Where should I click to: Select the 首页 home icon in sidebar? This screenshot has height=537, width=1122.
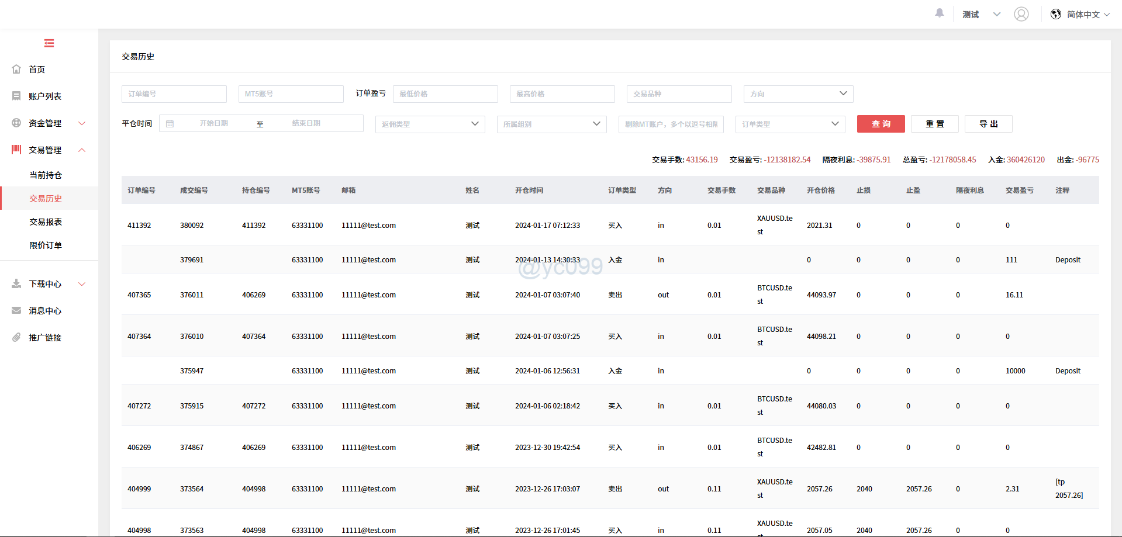[x=16, y=69]
